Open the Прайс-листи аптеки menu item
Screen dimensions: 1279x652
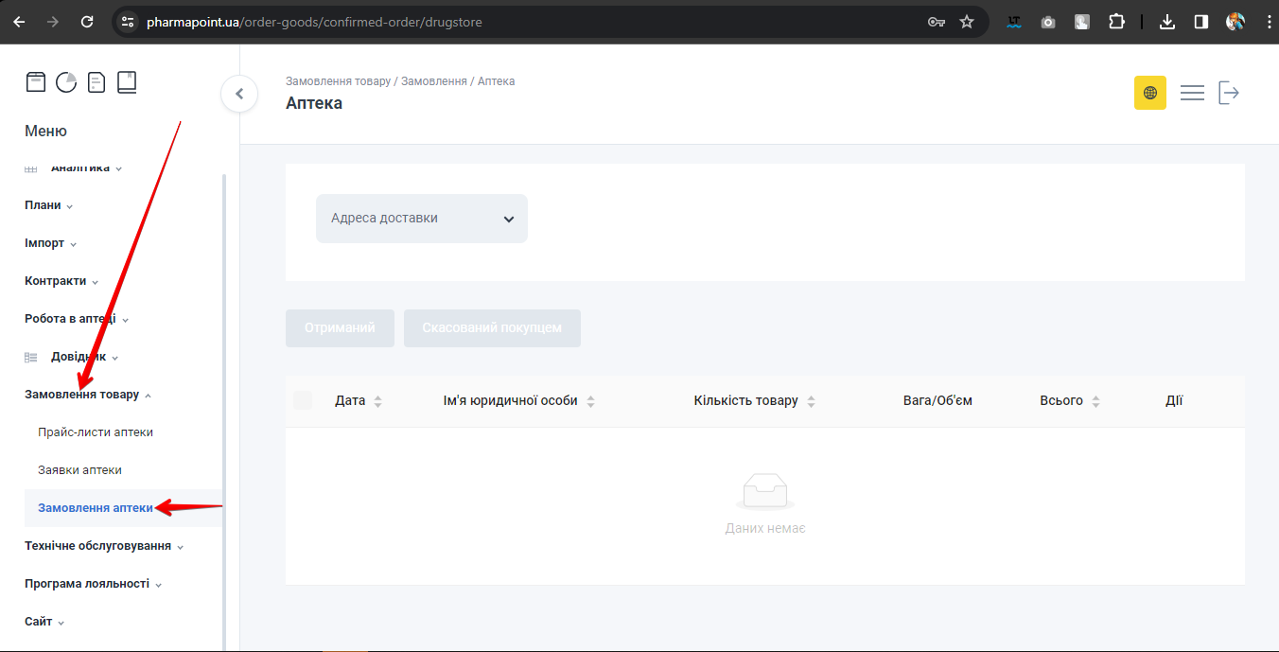(x=96, y=432)
